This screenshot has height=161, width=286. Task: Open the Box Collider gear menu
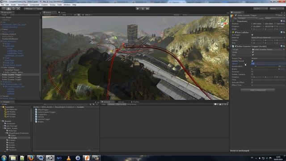pyautogui.click(x=284, y=32)
